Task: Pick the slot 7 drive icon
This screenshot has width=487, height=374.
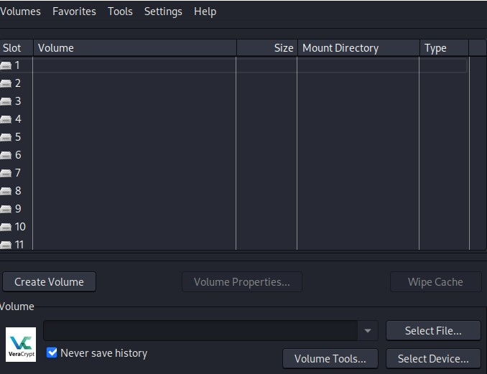Action: 6,173
